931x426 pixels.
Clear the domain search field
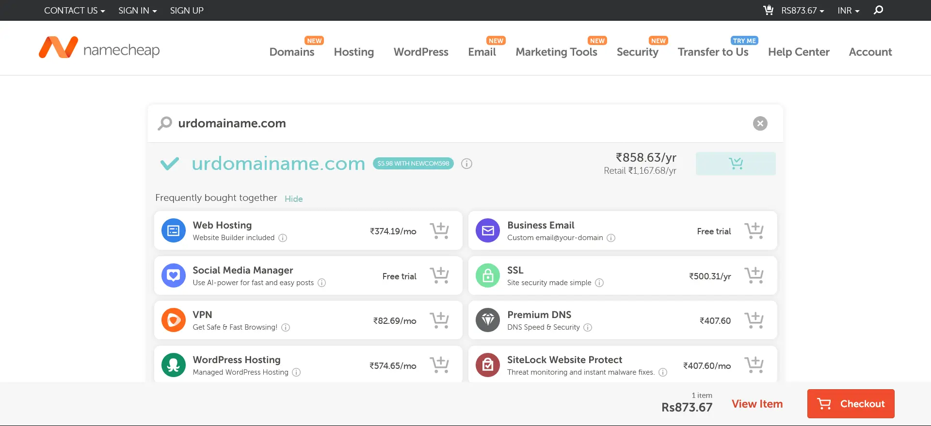tap(760, 123)
